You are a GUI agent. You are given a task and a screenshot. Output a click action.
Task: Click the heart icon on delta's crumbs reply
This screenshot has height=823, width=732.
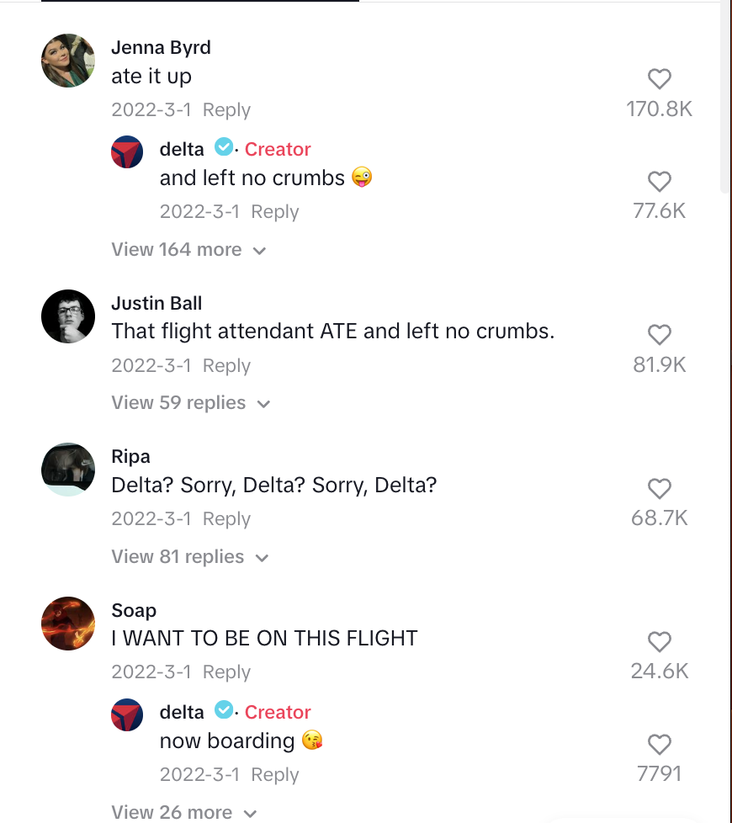[660, 182]
